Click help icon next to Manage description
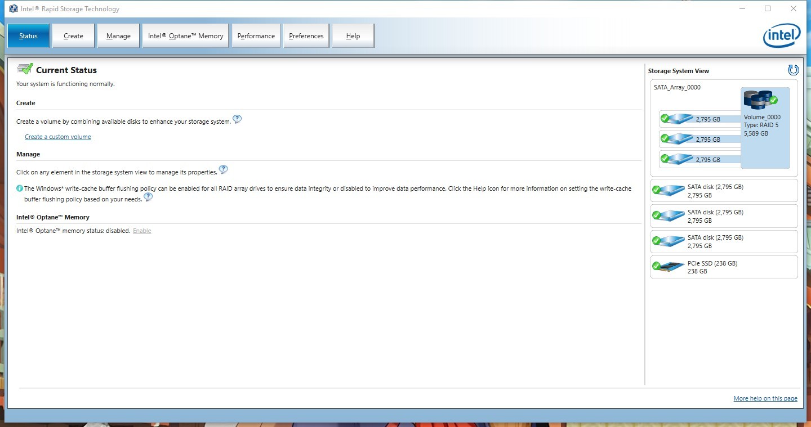The height and width of the screenshot is (427, 811). 223,170
